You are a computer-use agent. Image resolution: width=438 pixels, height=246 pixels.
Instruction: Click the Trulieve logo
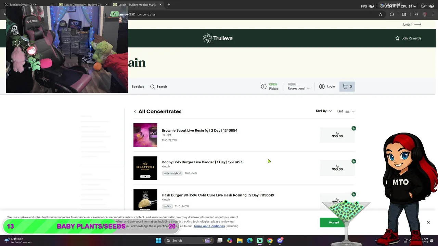(218, 38)
